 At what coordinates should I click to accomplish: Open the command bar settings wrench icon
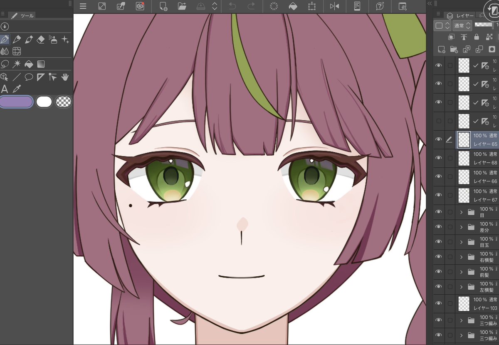point(402,6)
